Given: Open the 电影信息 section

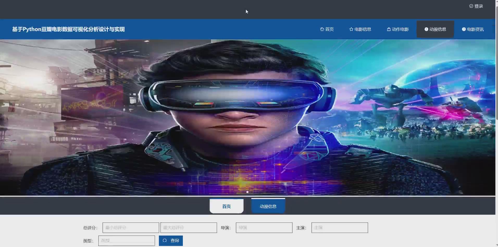Looking at the screenshot, I should coord(363,29).
